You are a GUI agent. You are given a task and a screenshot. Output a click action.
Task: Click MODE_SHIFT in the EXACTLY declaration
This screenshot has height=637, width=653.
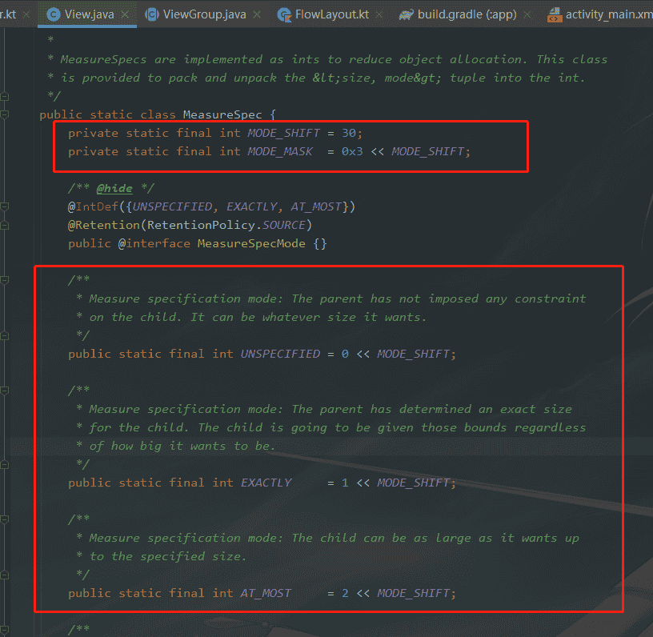(x=413, y=483)
